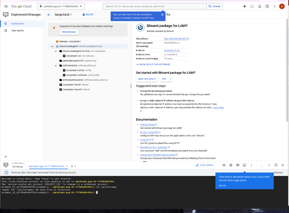Select lampstack-1-config config resource
Screen dimensions: 289x213
click(x=77, y=70)
